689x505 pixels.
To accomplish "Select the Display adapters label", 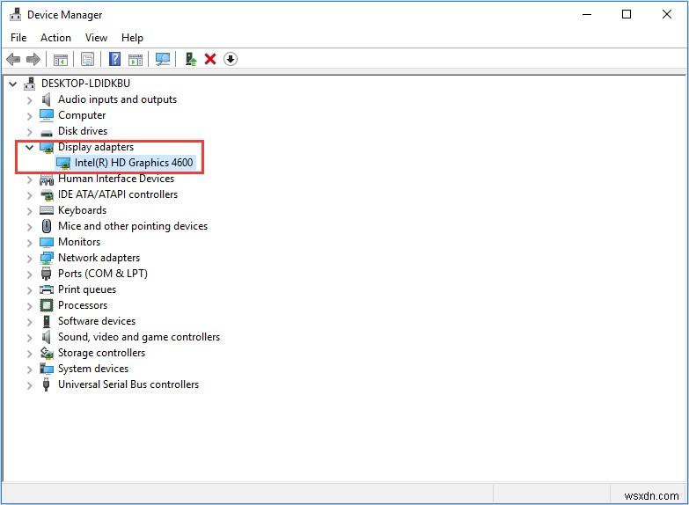I will pyautogui.click(x=96, y=147).
